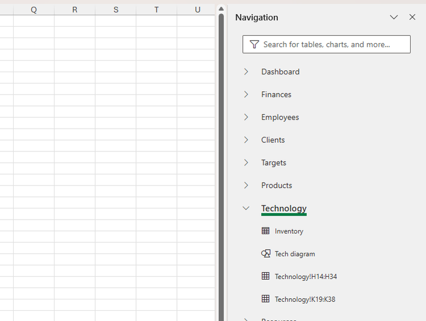The height and width of the screenshot is (321, 426).
Task: Go to the Finances sheet
Action: [276, 94]
